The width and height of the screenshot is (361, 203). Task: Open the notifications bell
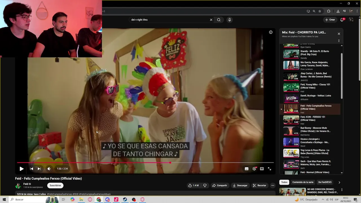(342, 20)
